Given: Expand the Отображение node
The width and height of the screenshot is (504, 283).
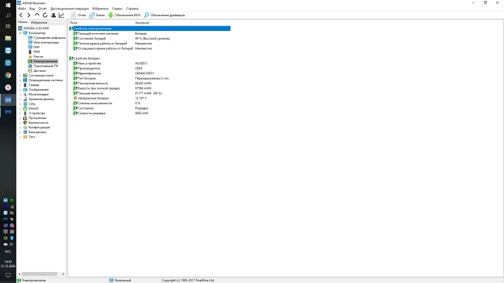Looking at the screenshot, I should pyautogui.click(x=20, y=90).
